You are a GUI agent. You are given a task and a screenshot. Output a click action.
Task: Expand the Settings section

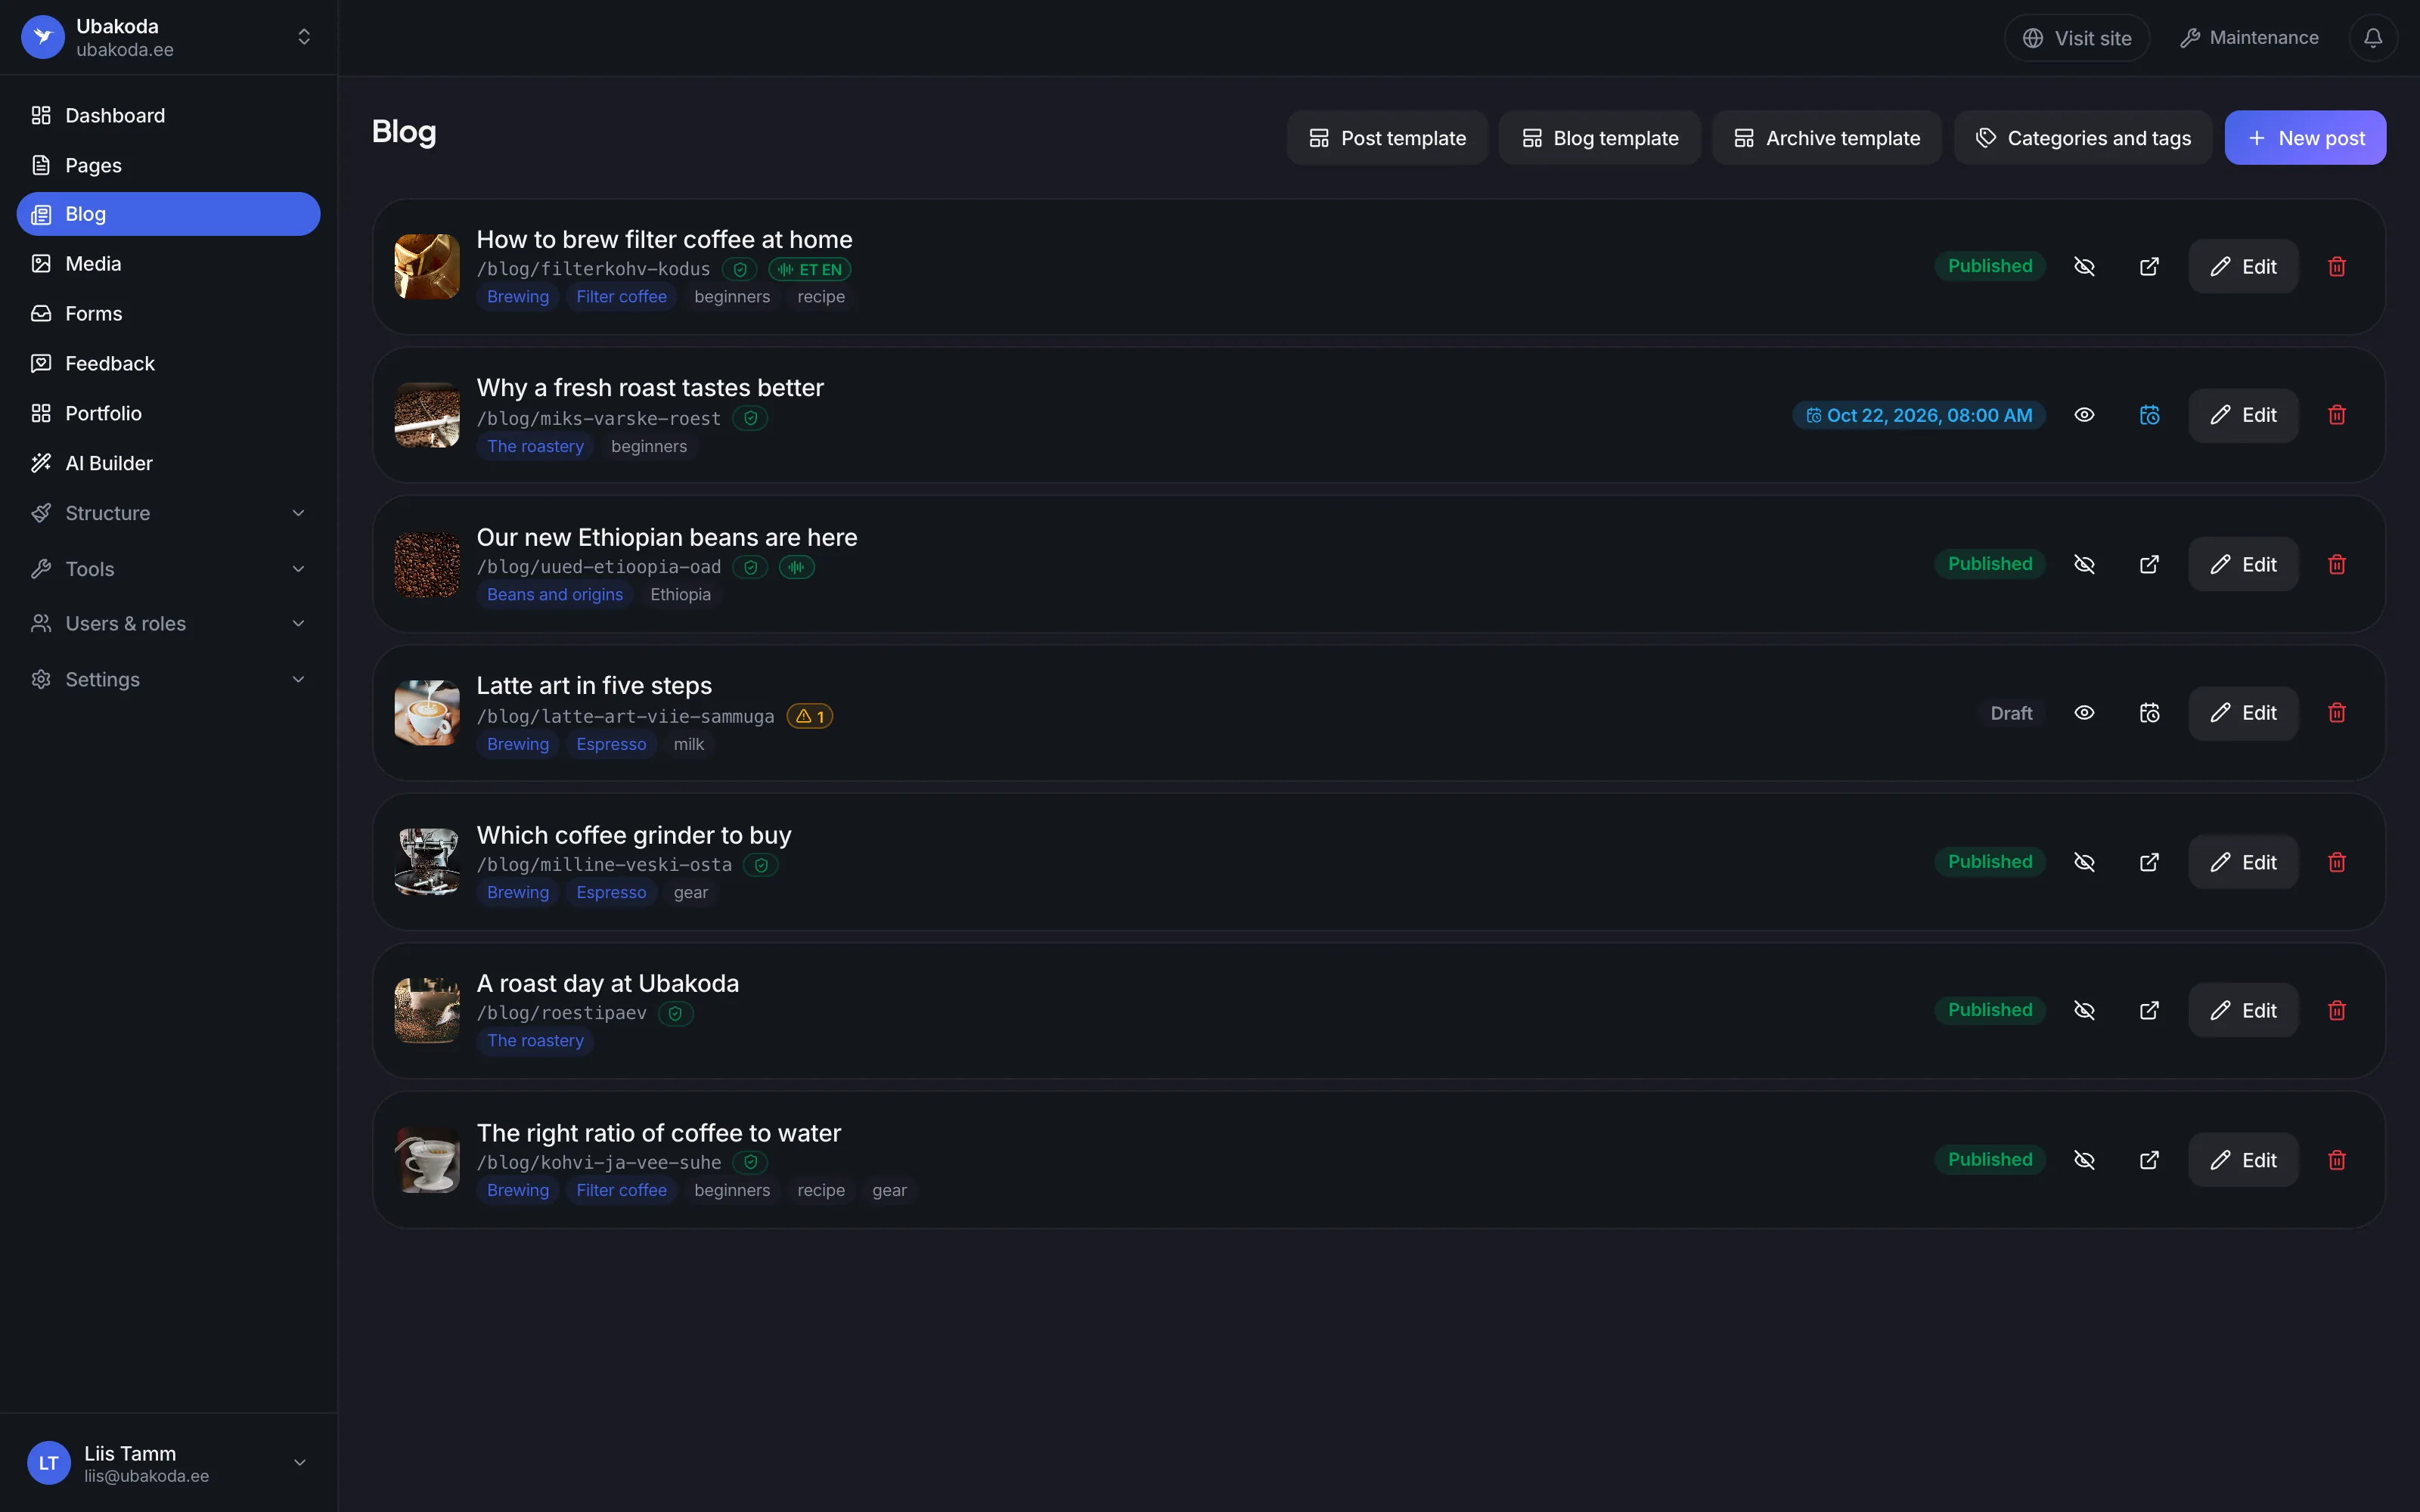point(168,680)
